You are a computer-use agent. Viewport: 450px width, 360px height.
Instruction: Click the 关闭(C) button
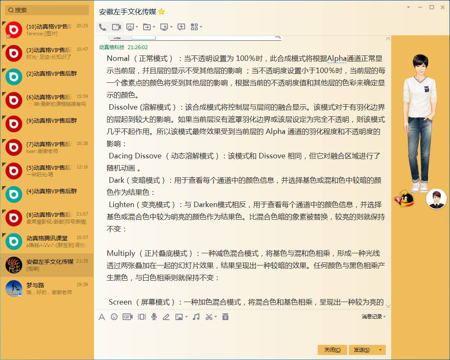click(x=332, y=350)
